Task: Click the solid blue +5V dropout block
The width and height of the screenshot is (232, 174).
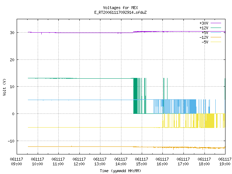Action: click(193, 107)
